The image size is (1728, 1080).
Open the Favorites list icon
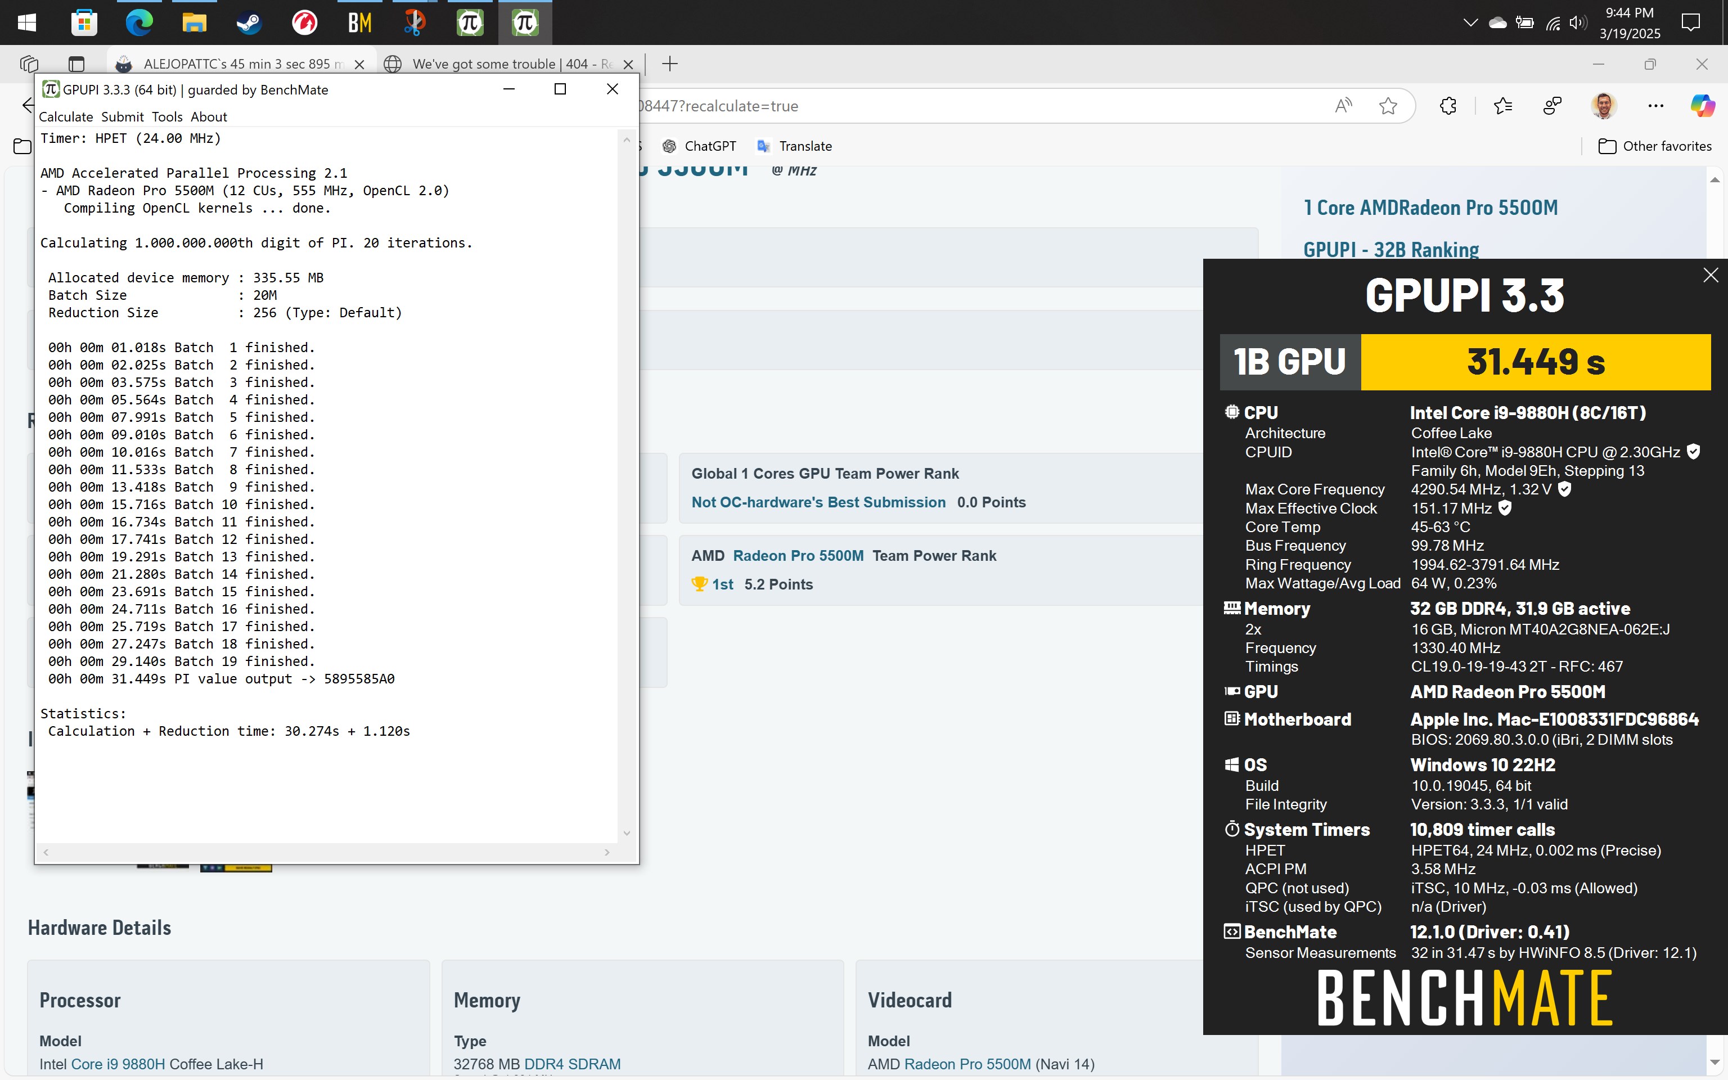coord(1502,106)
